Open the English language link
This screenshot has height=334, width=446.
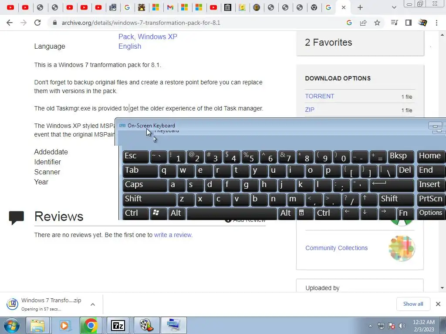point(130,46)
